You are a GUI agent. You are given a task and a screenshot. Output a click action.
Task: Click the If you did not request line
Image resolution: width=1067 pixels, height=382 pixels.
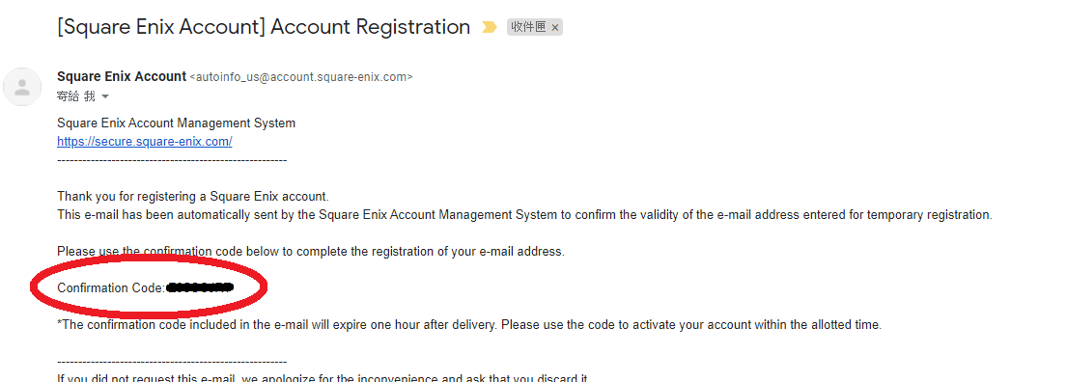point(323,378)
